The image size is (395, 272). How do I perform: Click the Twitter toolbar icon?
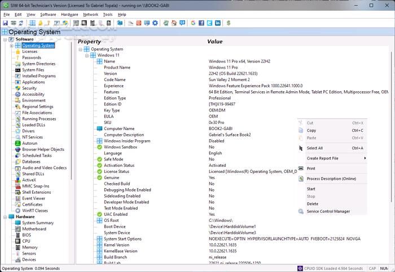[x=209, y=23]
